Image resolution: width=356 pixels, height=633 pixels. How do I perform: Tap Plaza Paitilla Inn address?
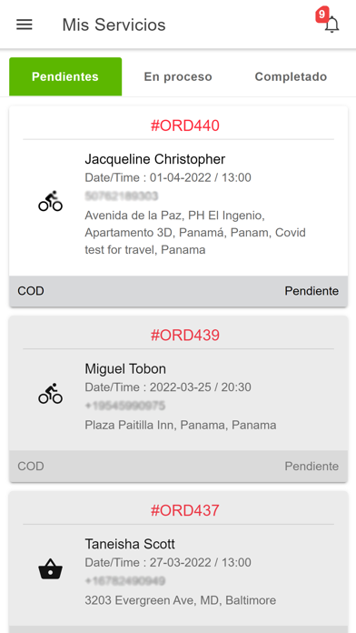(181, 425)
